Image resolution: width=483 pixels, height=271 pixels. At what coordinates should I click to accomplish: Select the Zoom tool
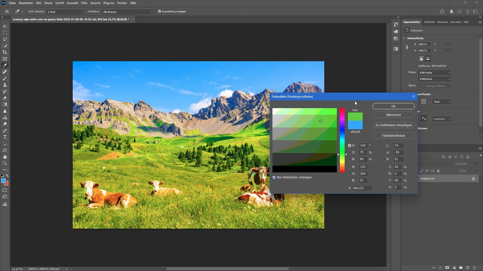pos(5,163)
